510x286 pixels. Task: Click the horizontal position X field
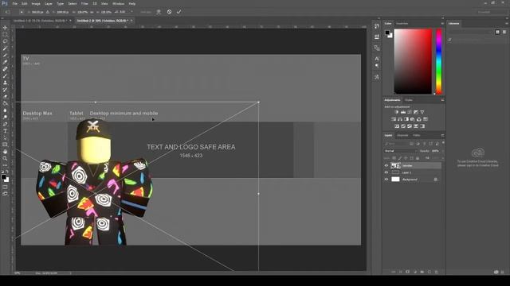pos(37,12)
